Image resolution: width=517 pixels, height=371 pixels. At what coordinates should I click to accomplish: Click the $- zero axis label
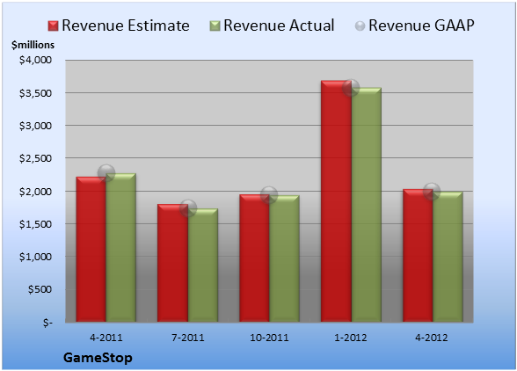pyautogui.click(x=47, y=323)
